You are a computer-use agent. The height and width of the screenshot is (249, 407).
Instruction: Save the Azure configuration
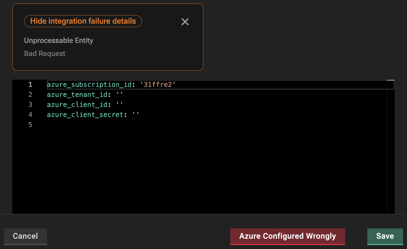385,236
